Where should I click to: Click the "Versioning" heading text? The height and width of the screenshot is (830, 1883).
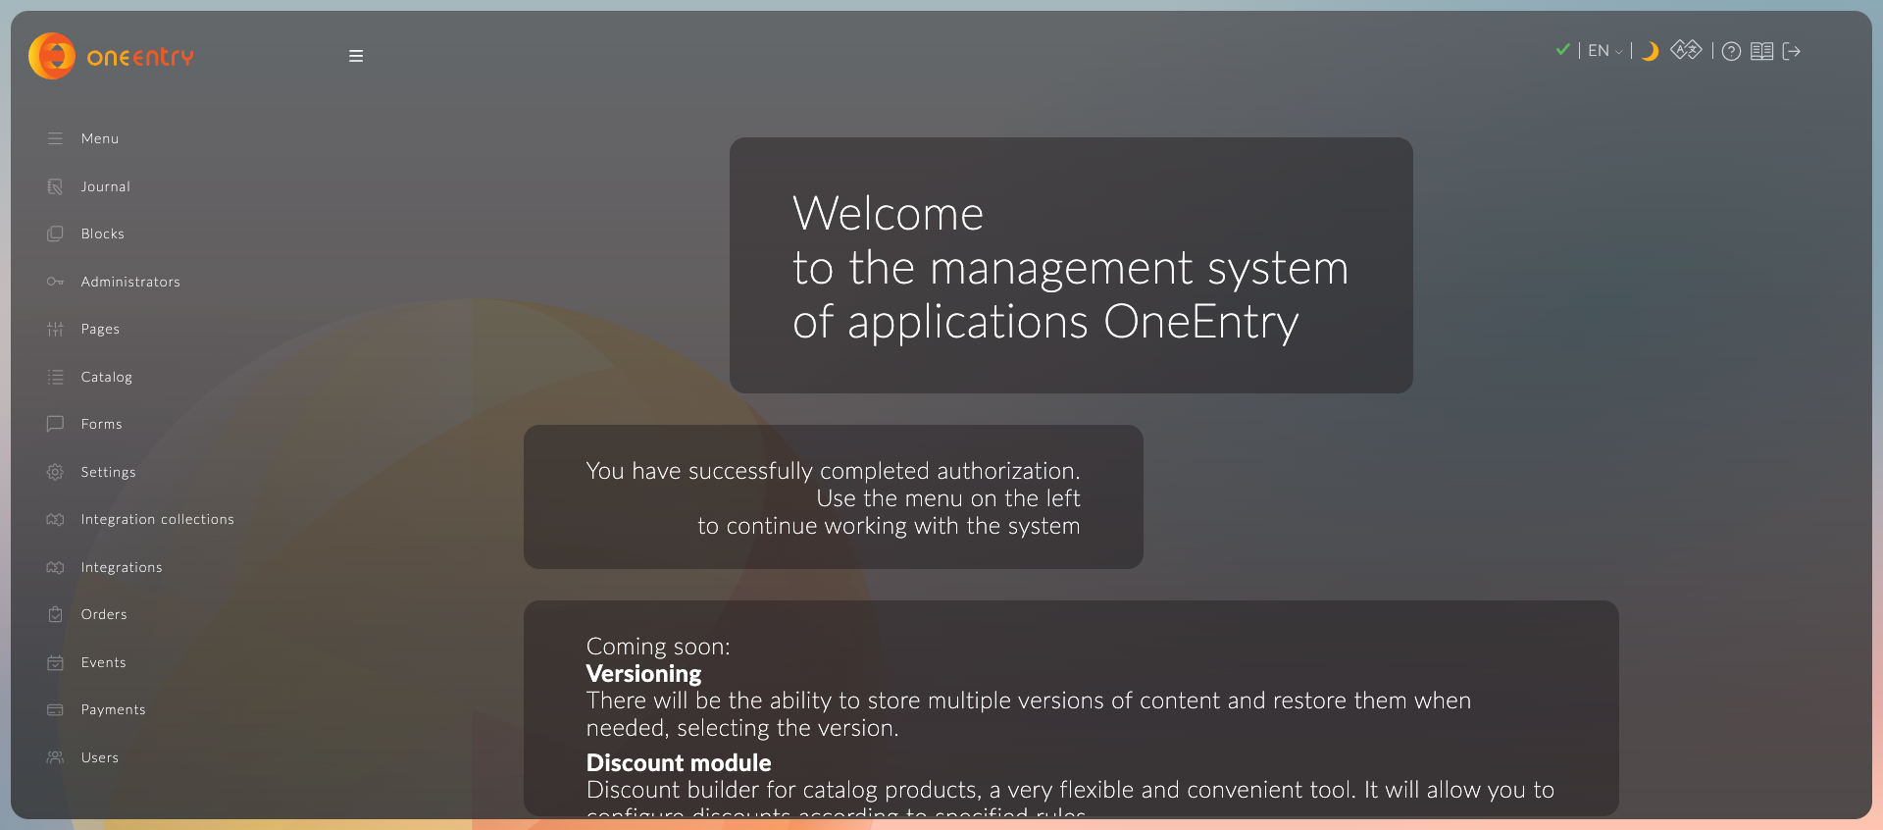[643, 674]
